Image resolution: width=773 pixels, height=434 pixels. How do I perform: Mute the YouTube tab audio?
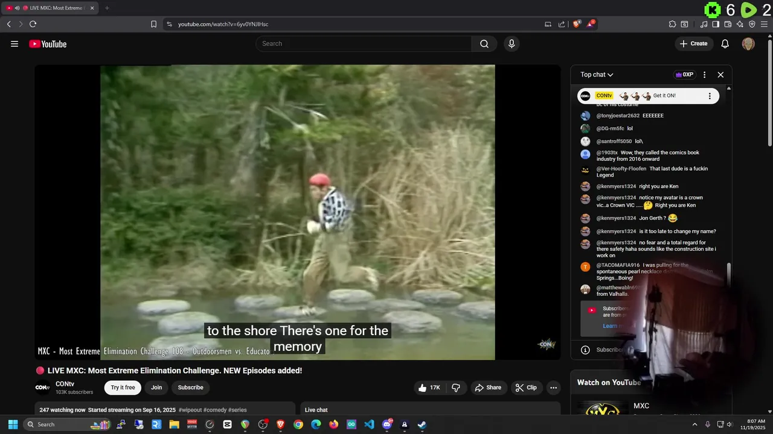click(17, 8)
